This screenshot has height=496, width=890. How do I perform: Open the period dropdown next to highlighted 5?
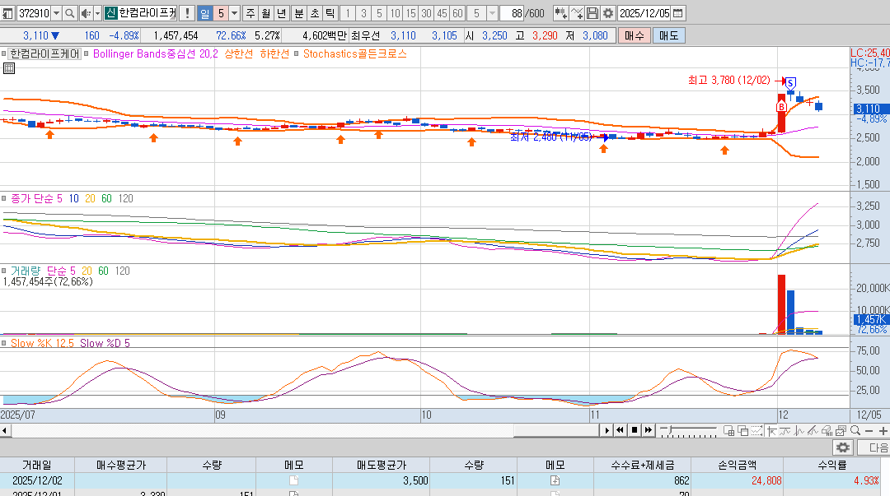tap(234, 13)
